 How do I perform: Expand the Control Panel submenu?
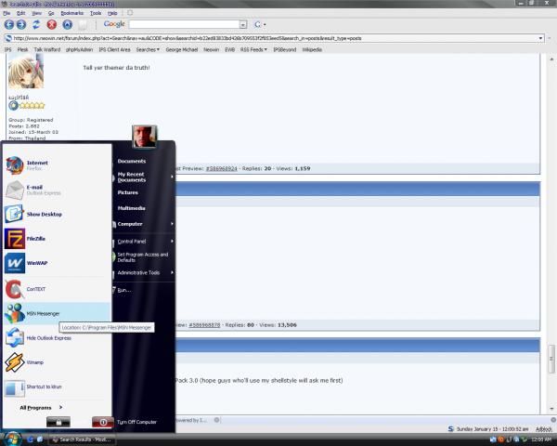tap(173, 242)
